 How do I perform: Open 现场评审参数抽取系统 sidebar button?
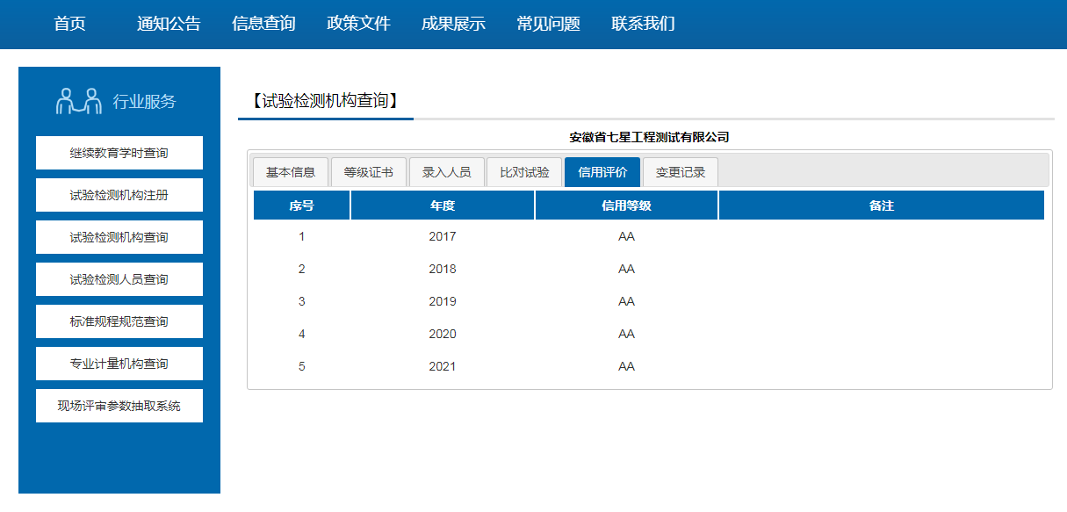coord(119,406)
